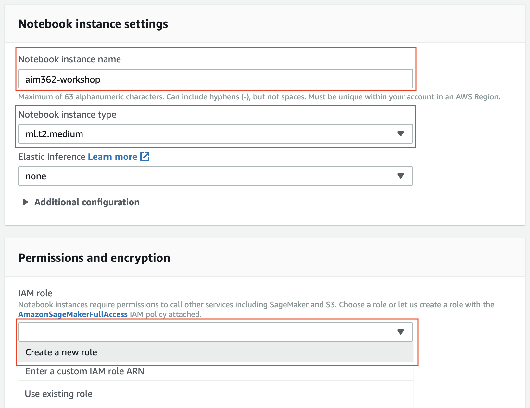Open the ml.t2.medium instance type dropdown
530x408 pixels.
click(x=208, y=134)
